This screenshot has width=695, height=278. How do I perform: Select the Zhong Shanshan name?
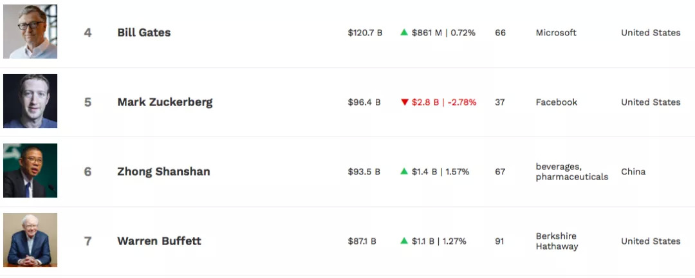[x=163, y=172]
